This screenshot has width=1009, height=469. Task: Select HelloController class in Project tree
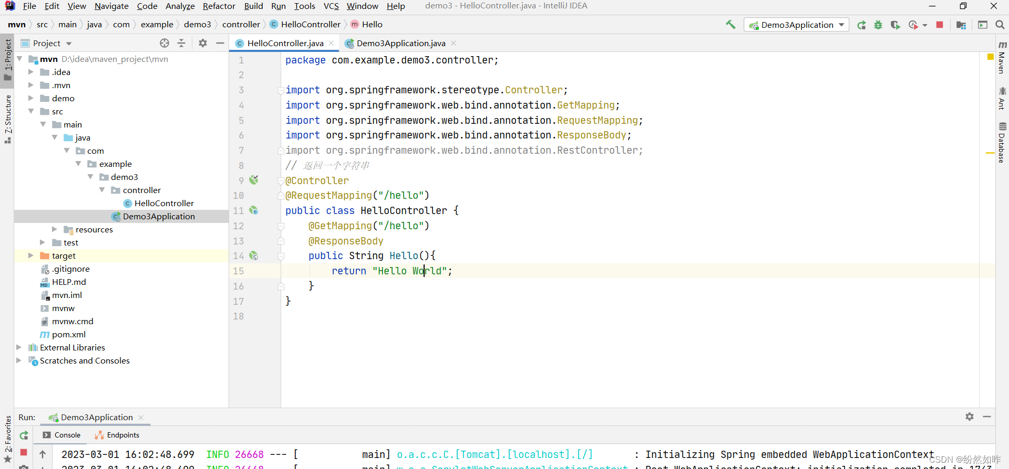(159, 203)
